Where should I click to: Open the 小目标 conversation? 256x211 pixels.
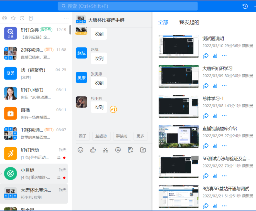point(34,174)
